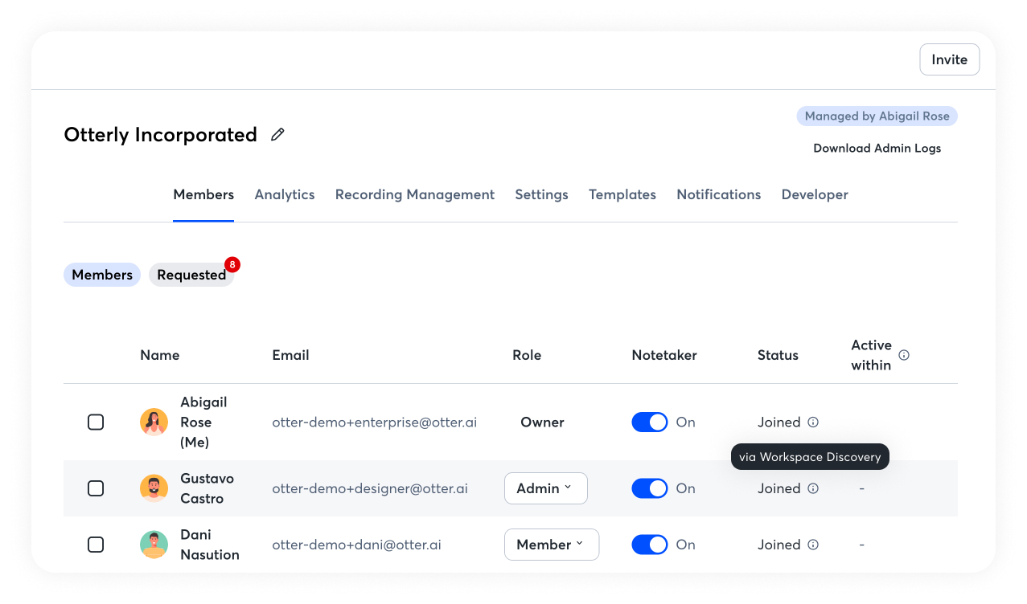This screenshot has width=1027, height=604.
Task: Open info icon beside Active within header
Action: [x=904, y=355]
